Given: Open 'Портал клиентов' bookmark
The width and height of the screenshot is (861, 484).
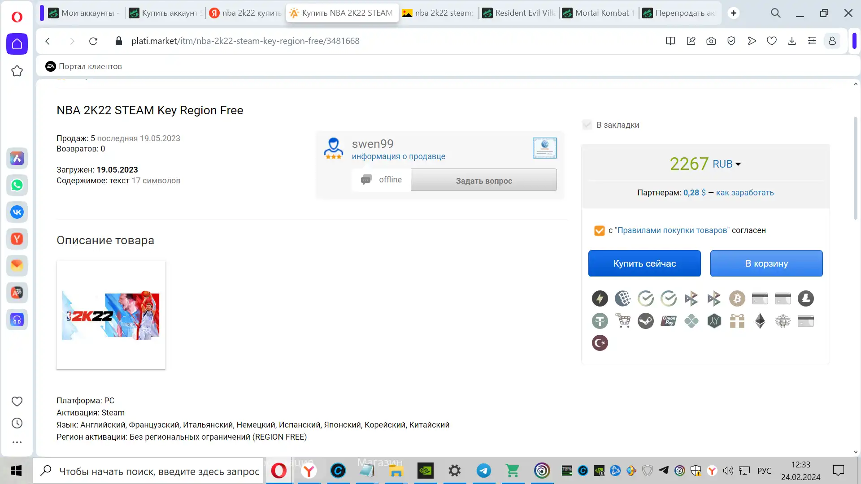Looking at the screenshot, I should pos(84,66).
